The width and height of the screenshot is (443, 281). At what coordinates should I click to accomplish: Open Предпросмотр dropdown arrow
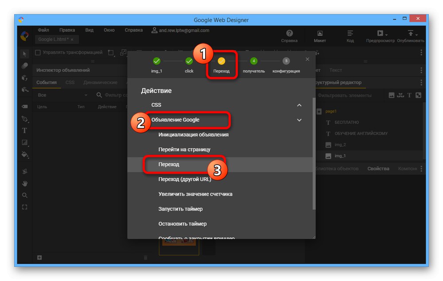point(386,35)
